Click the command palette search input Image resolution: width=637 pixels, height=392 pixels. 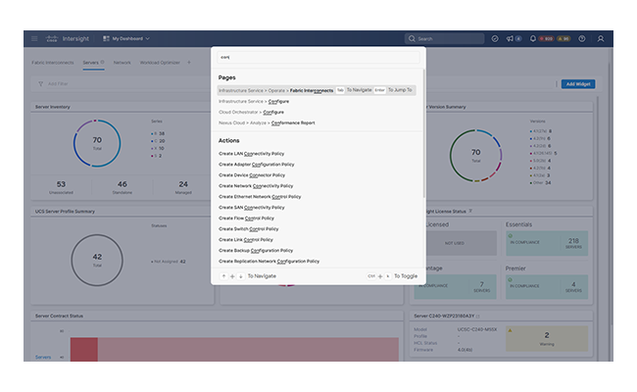[318, 57]
